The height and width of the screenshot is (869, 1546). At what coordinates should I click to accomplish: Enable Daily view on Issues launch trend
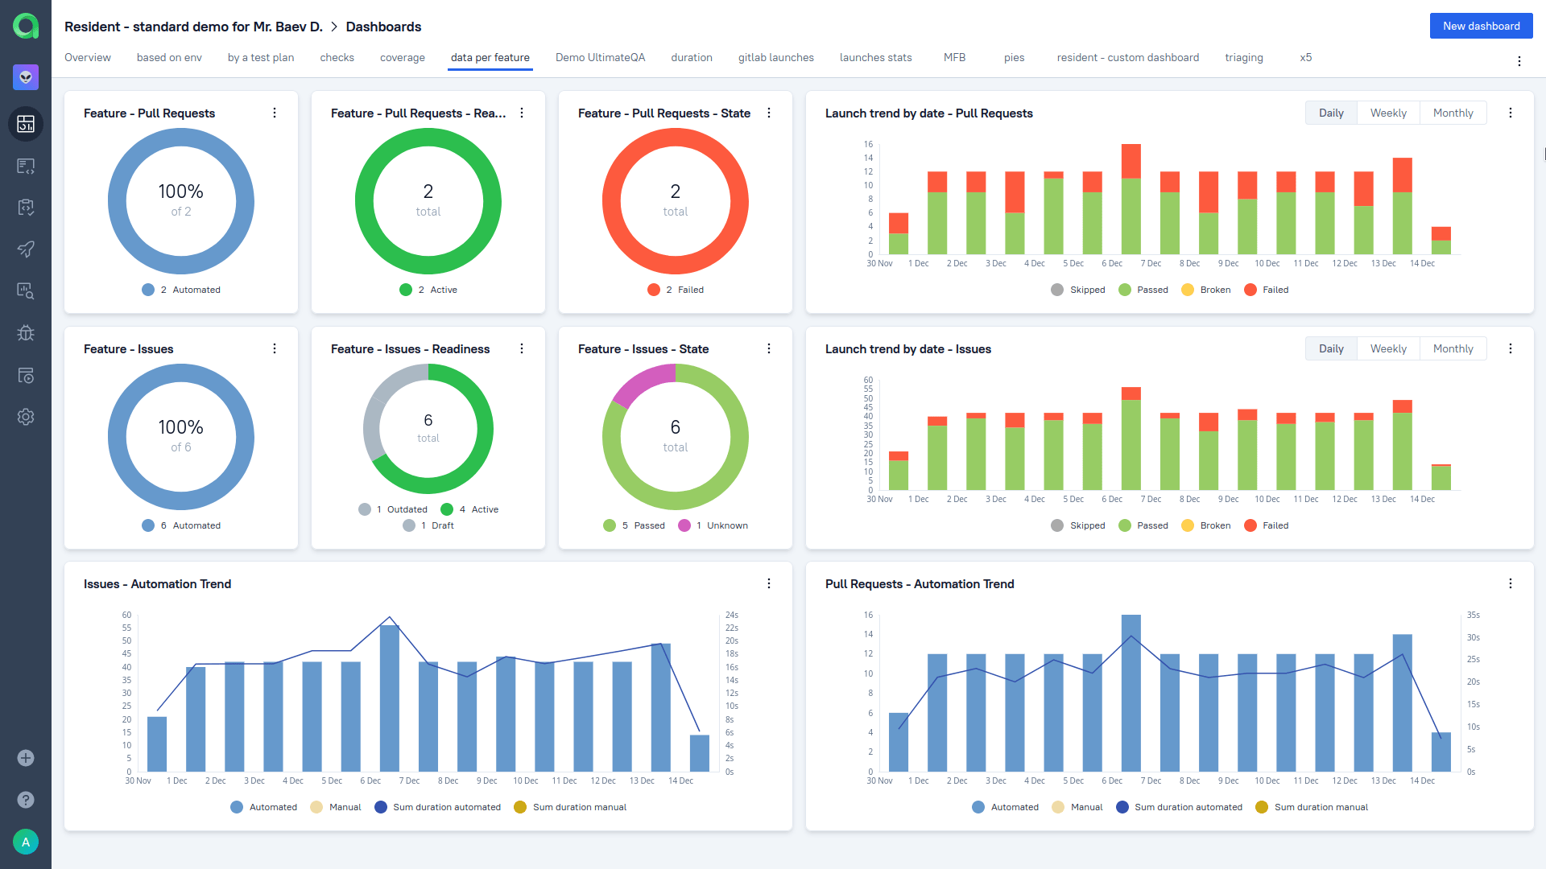click(x=1330, y=348)
